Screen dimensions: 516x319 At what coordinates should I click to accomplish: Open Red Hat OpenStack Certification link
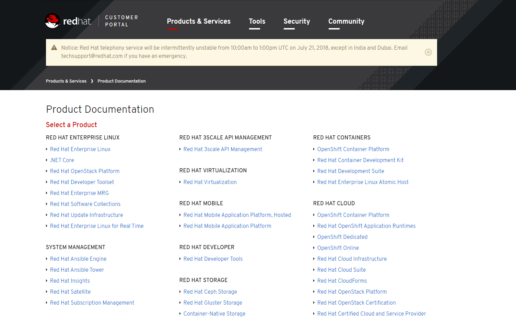[356, 303]
